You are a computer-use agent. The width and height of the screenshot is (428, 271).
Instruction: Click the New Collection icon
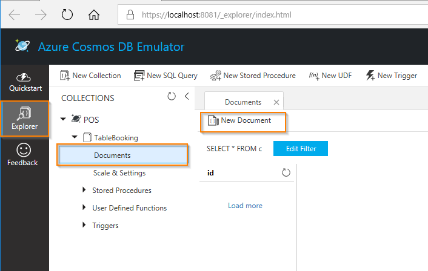pos(65,76)
